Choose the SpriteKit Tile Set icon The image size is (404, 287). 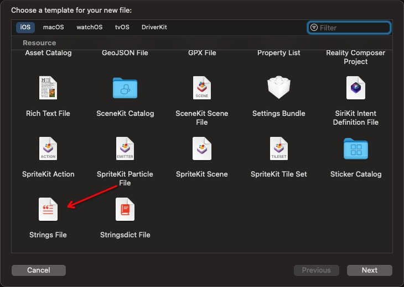[x=279, y=148]
